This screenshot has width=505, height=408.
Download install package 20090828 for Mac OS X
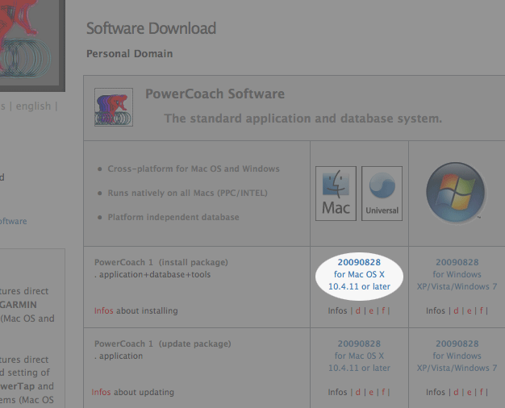click(359, 274)
